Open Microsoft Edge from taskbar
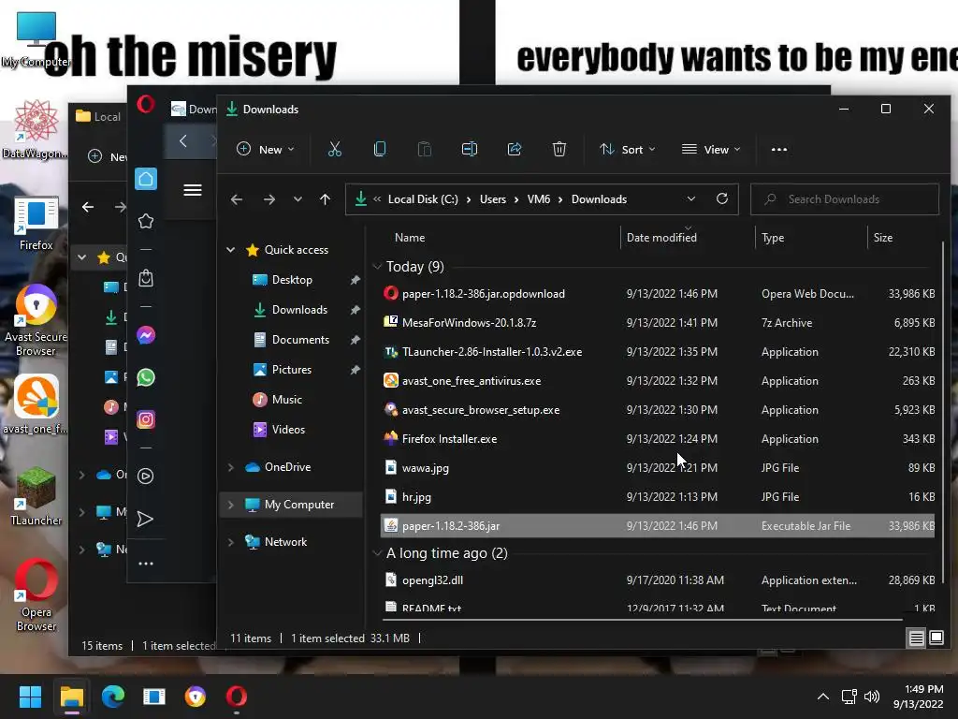This screenshot has width=958, height=719. click(x=113, y=697)
